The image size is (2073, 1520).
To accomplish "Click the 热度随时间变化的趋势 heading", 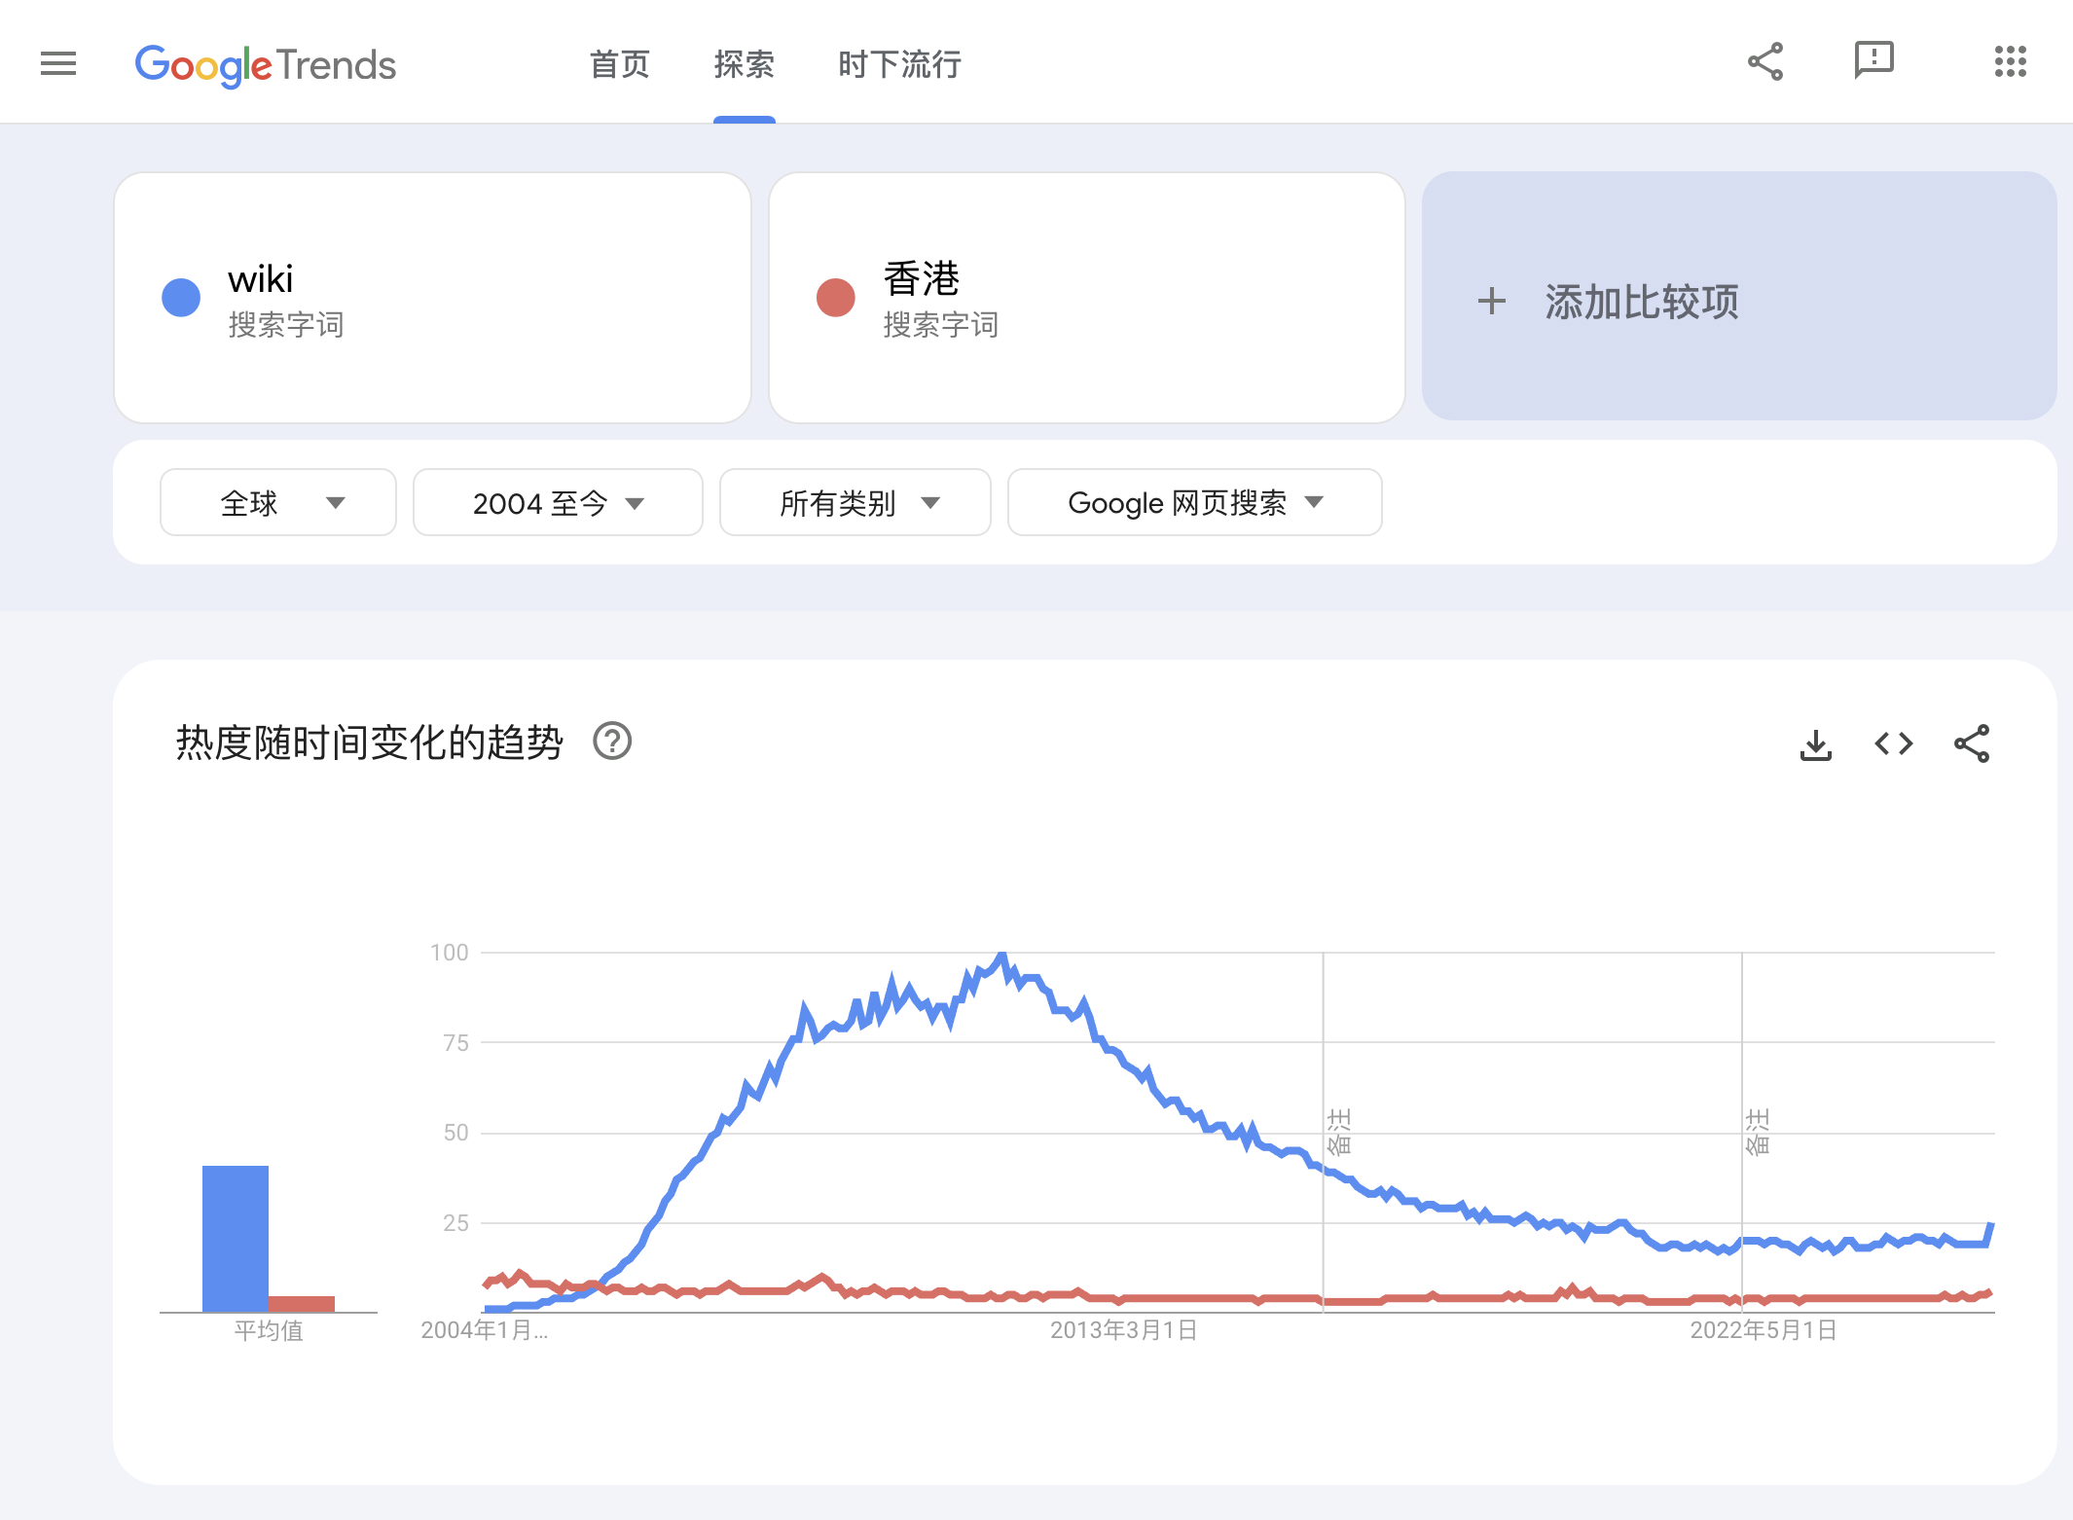I will coord(370,742).
